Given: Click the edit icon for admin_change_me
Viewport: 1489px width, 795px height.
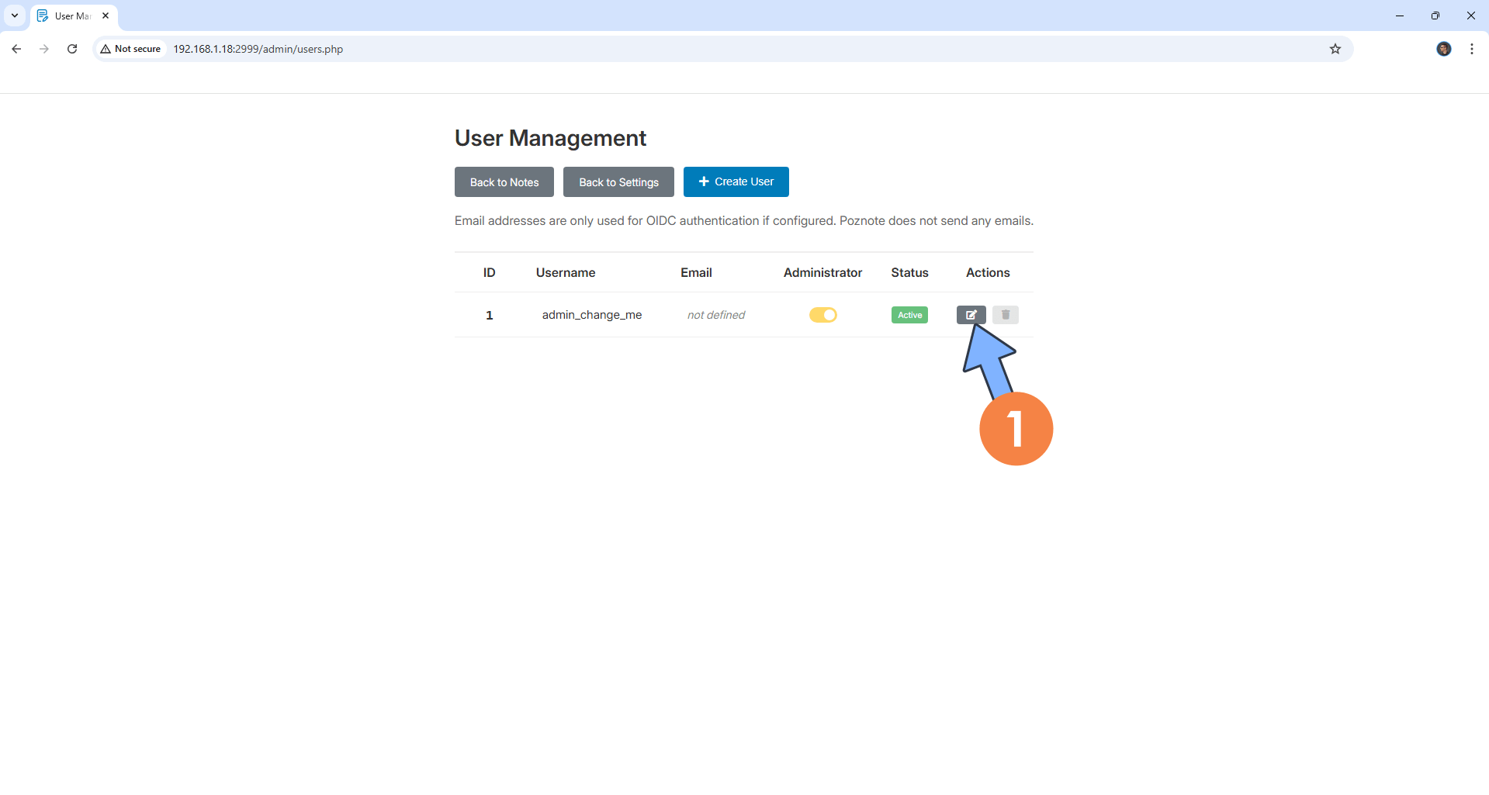Looking at the screenshot, I should tap(971, 315).
